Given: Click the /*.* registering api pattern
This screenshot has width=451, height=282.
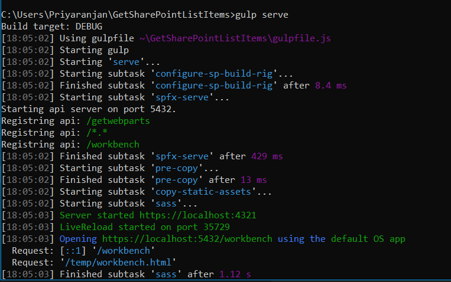Looking at the screenshot, I should coord(97,133).
